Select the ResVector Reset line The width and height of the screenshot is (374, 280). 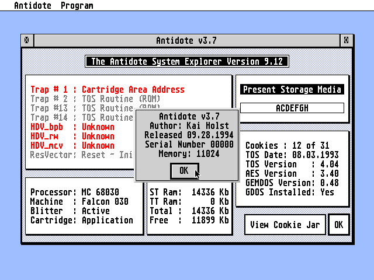pyautogui.click(x=81, y=155)
